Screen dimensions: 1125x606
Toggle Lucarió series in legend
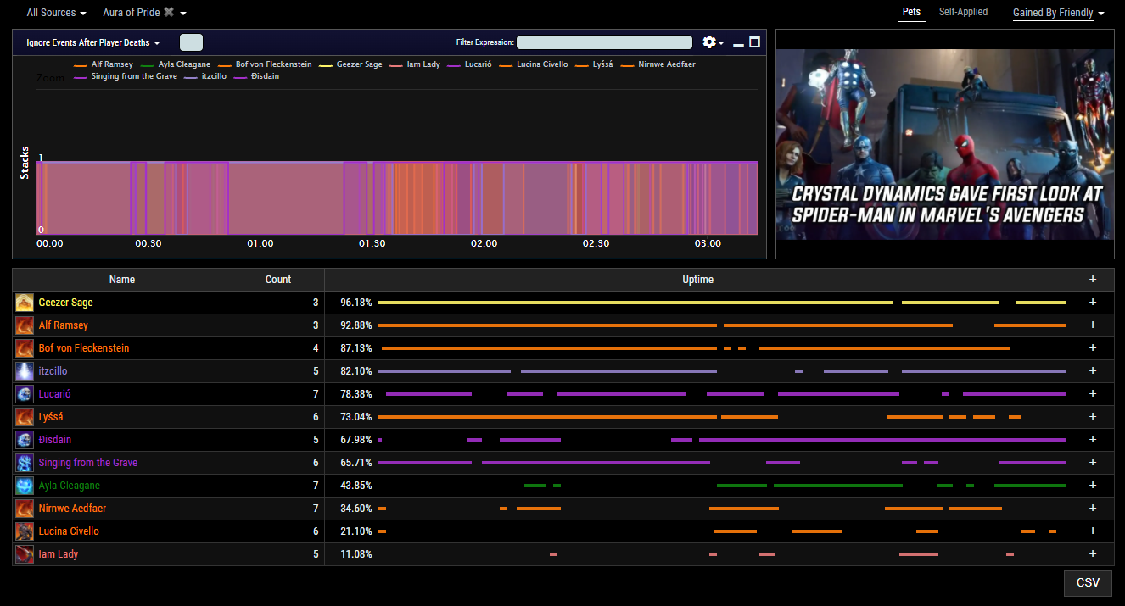pyautogui.click(x=469, y=64)
